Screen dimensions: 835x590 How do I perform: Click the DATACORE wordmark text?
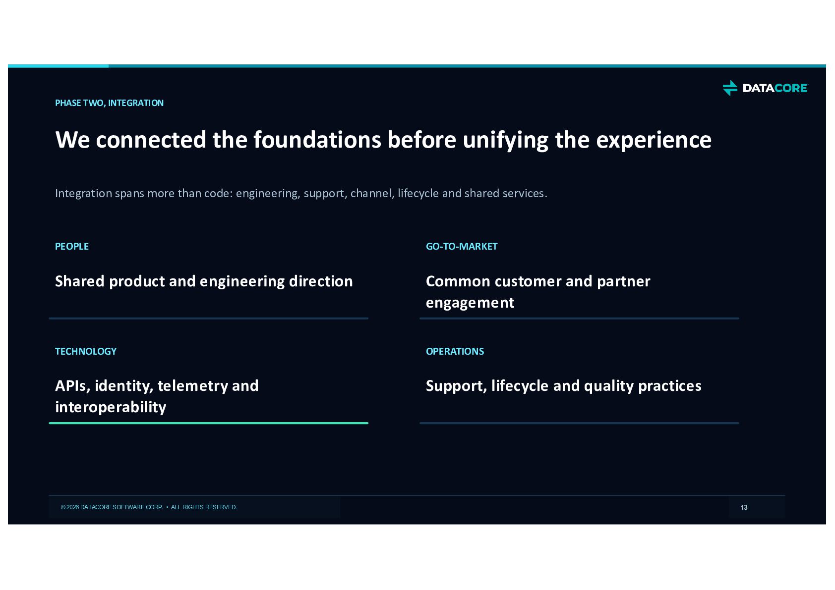click(775, 88)
